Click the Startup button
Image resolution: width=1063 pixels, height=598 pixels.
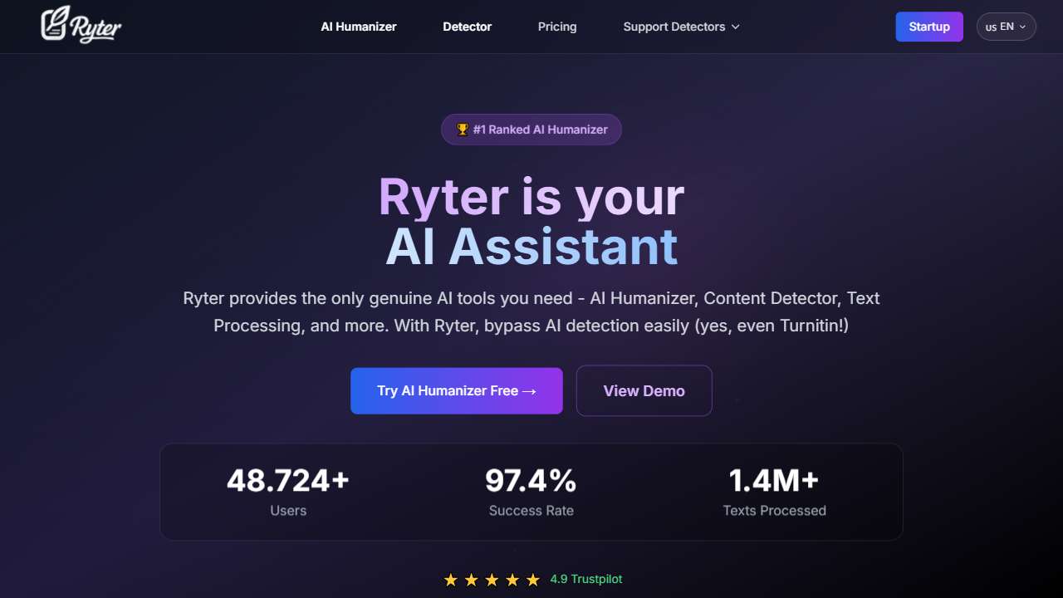click(x=929, y=27)
